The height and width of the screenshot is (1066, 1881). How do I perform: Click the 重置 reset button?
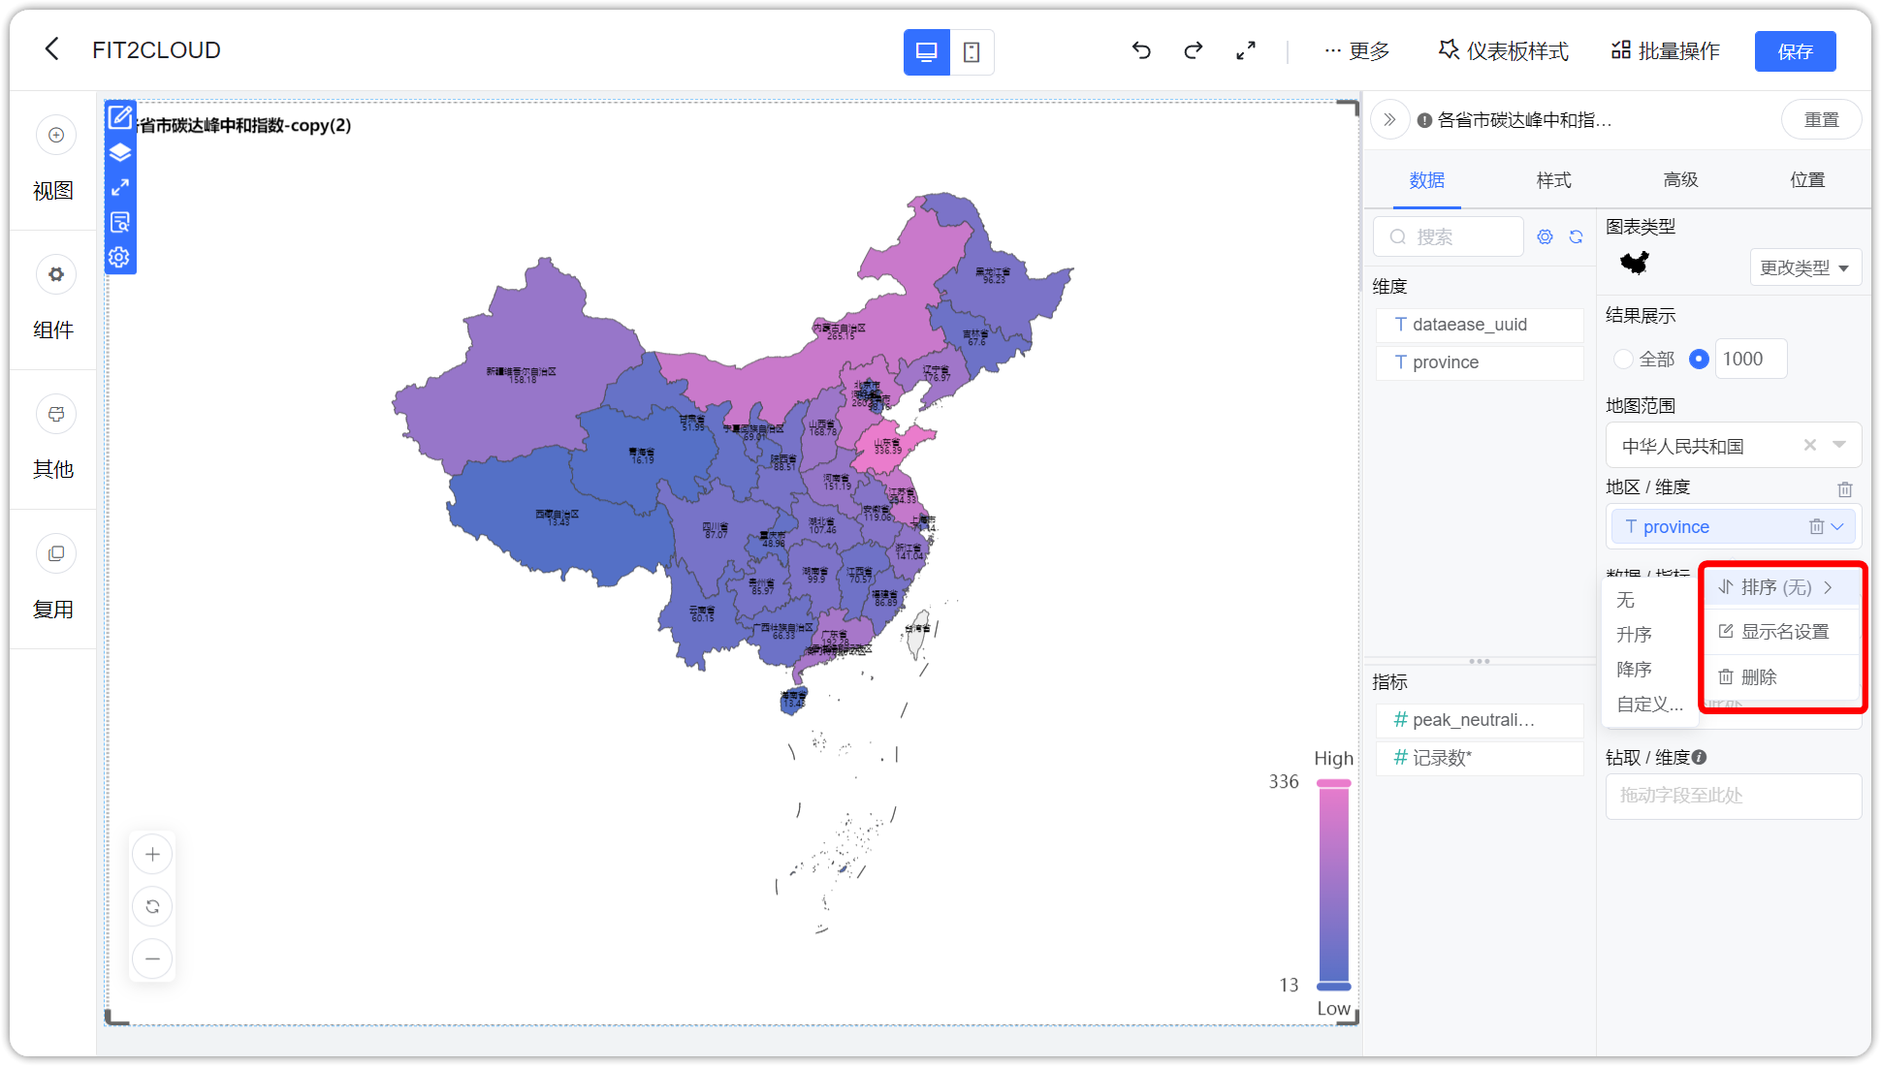click(1821, 120)
